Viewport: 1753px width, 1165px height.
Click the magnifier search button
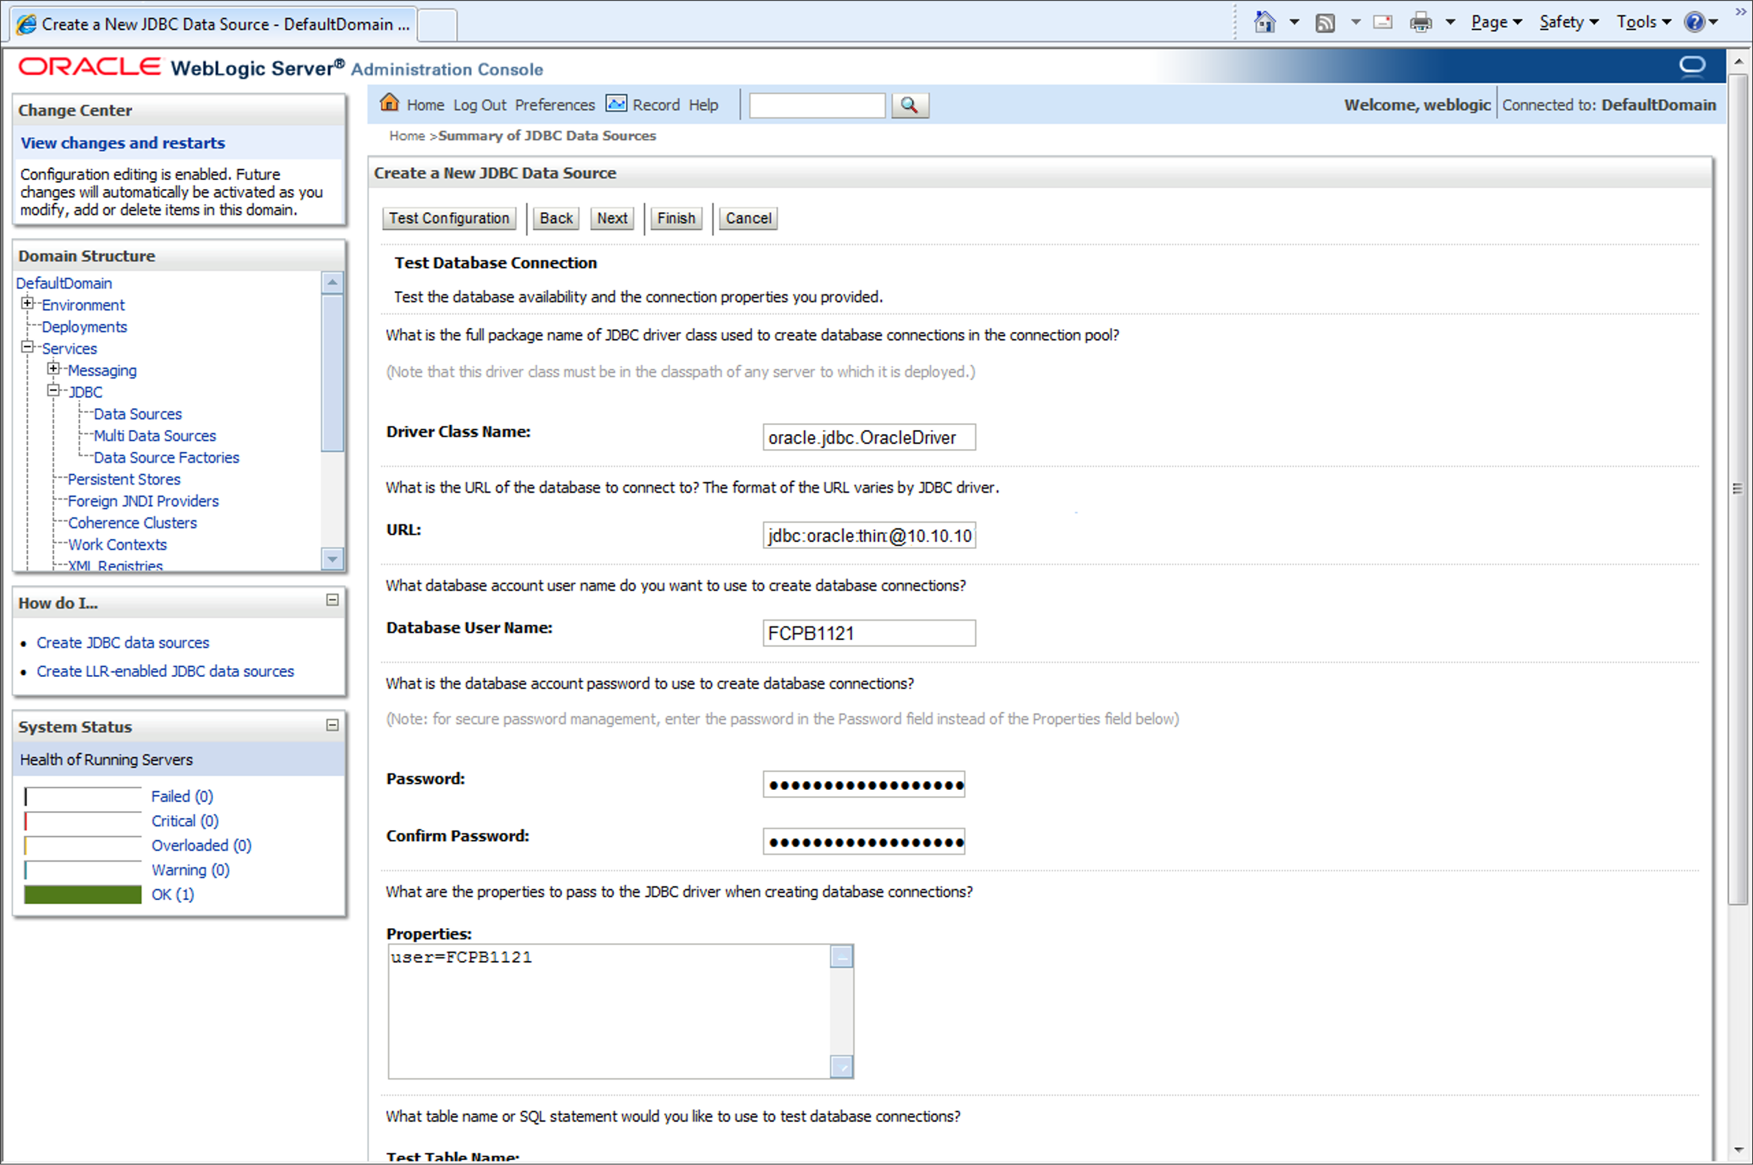point(909,105)
